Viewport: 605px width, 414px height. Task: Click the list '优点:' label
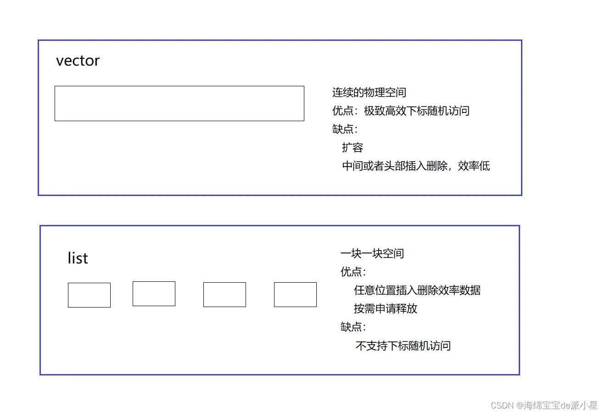point(353,272)
